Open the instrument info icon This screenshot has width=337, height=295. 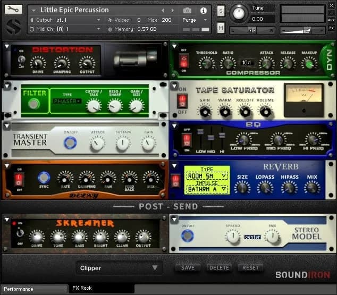coord(204,11)
